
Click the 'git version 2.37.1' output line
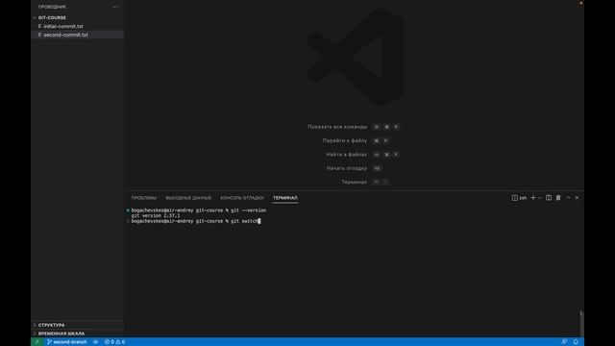pos(156,215)
